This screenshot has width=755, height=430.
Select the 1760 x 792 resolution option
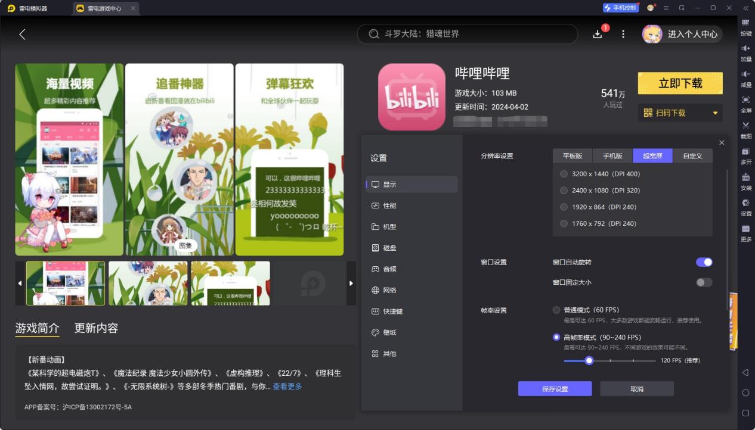(599, 224)
